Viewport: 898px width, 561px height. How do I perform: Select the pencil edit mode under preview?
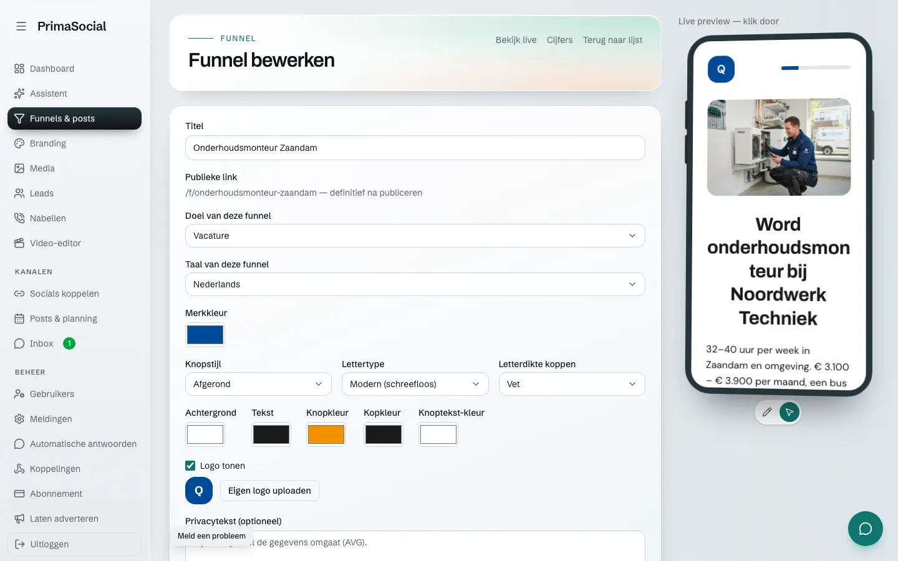767,412
